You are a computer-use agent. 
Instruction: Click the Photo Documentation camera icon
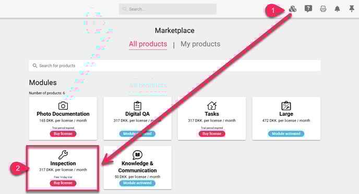pyautogui.click(x=63, y=106)
